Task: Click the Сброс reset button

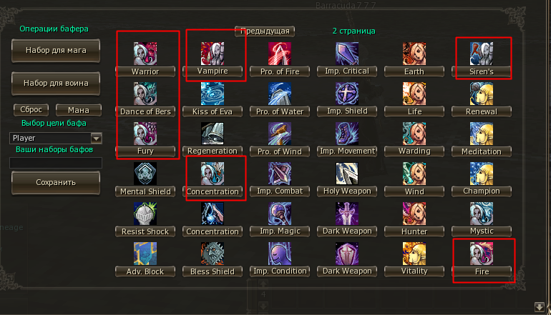Action: point(31,110)
